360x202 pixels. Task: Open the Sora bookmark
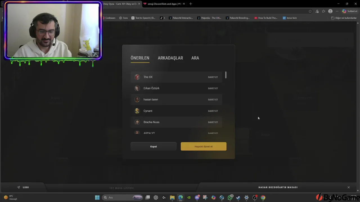coord(123,18)
